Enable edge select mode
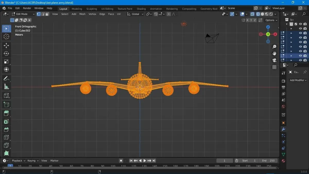 click(43, 14)
